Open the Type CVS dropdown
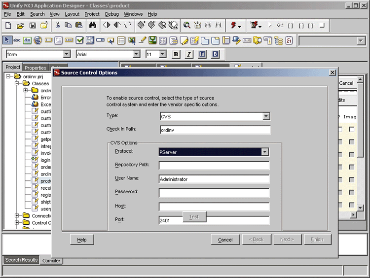Screen dimensions: 370x278 266,116
